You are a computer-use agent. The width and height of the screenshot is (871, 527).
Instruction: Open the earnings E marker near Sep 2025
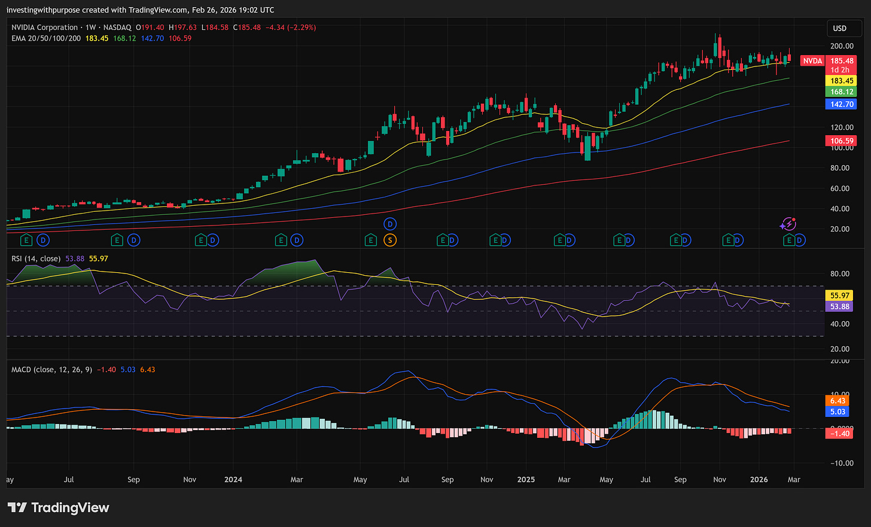pyautogui.click(x=675, y=240)
